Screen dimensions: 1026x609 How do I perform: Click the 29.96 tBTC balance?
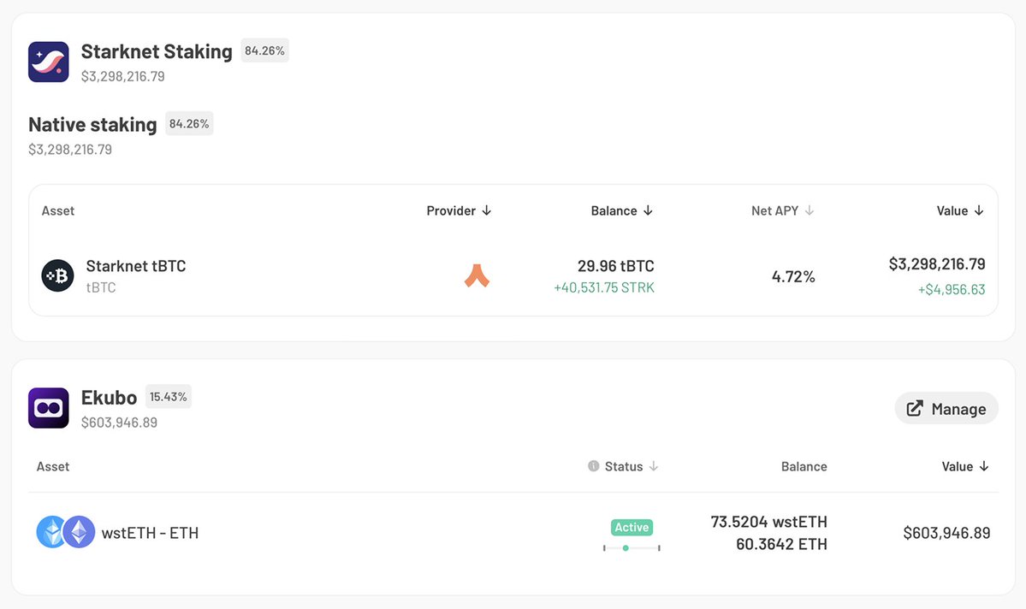(x=616, y=266)
